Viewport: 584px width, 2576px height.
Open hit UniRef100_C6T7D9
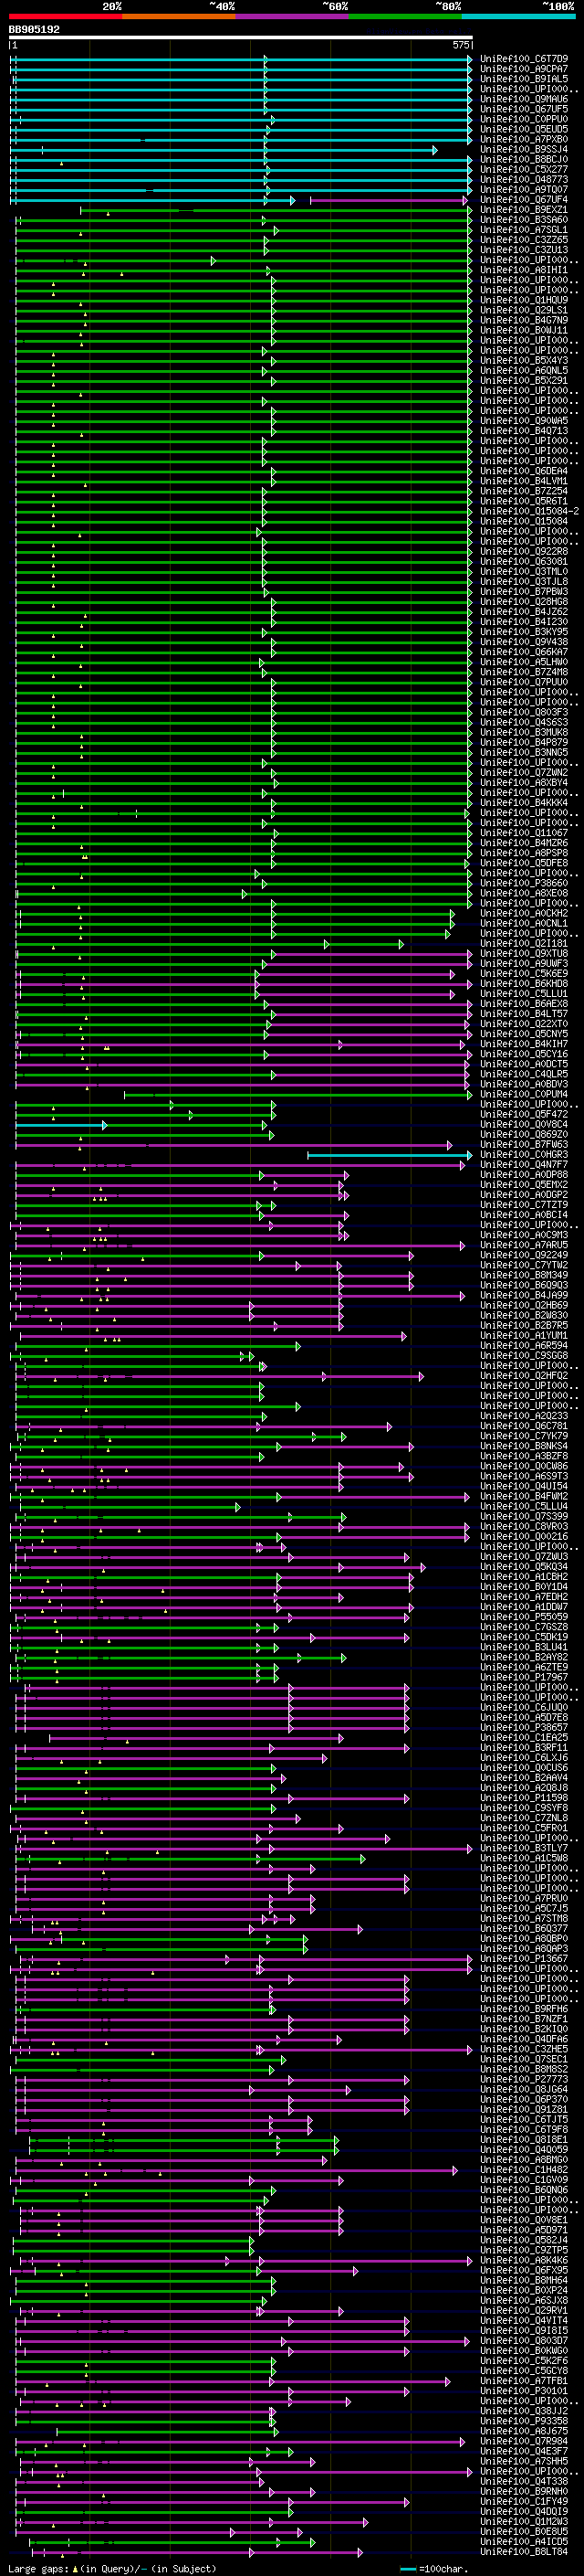524,59
